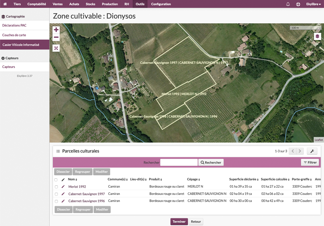This screenshot has height=226, width=324.
Task: Check the Cabernet-Sauvignon 1996 row
Action: (56, 201)
